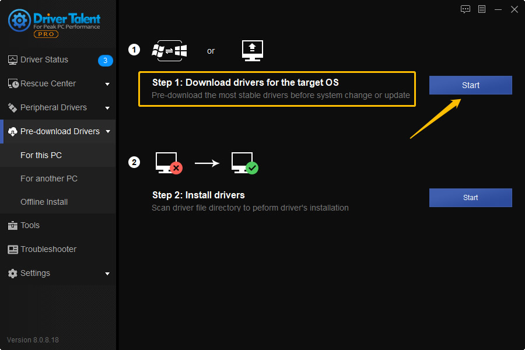Expand the Peripheral Drivers dropdown arrow
525x350 pixels.
(x=107, y=108)
